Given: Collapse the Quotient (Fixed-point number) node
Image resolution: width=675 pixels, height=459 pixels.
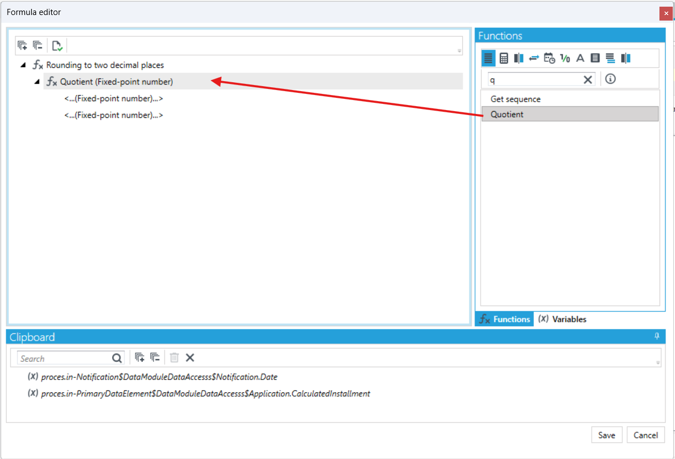Looking at the screenshot, I should point(37,82).
